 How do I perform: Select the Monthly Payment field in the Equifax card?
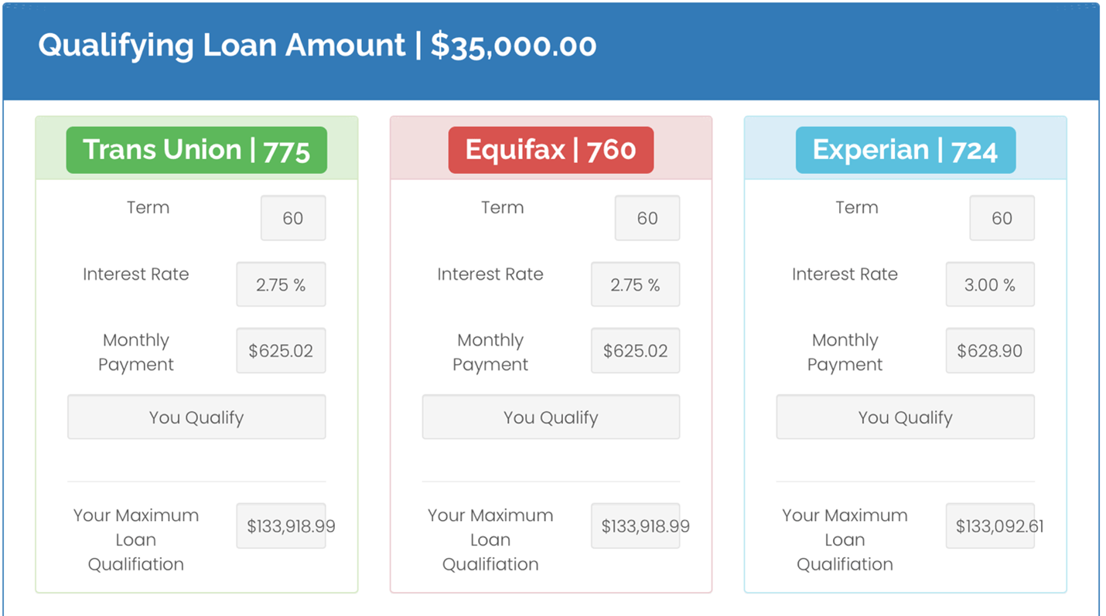634,350
